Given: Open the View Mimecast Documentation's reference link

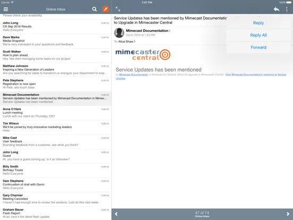Looking at the screenshot, I should [x=256, y=74].
